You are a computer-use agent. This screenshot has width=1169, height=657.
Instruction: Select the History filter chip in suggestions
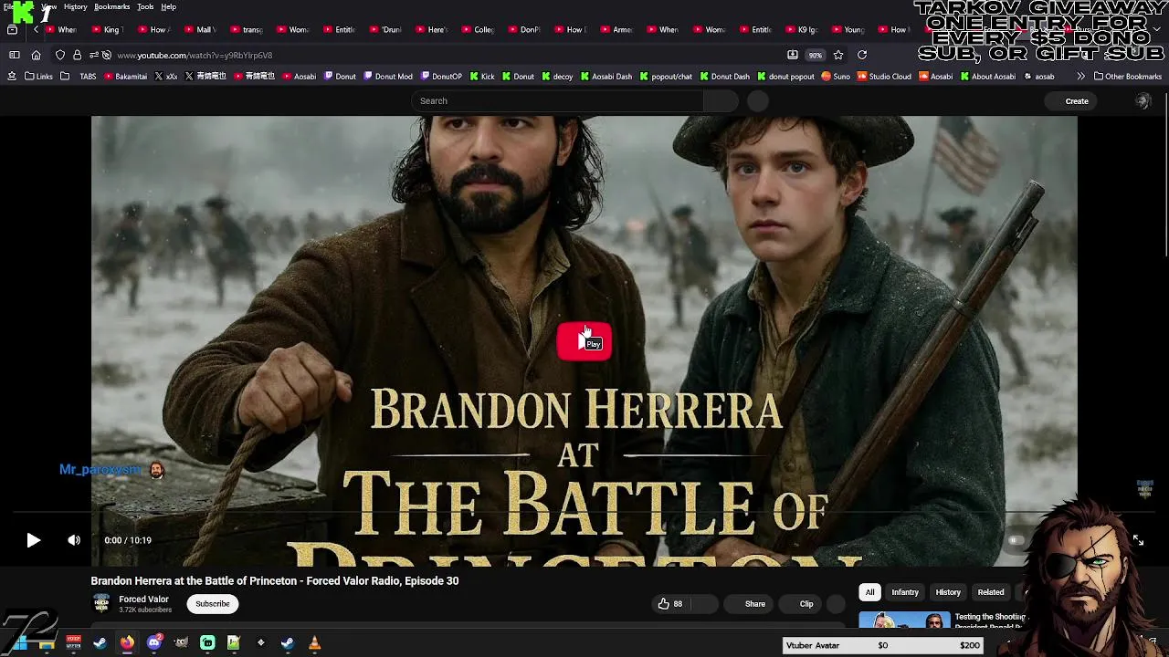(x=948, y=592)
